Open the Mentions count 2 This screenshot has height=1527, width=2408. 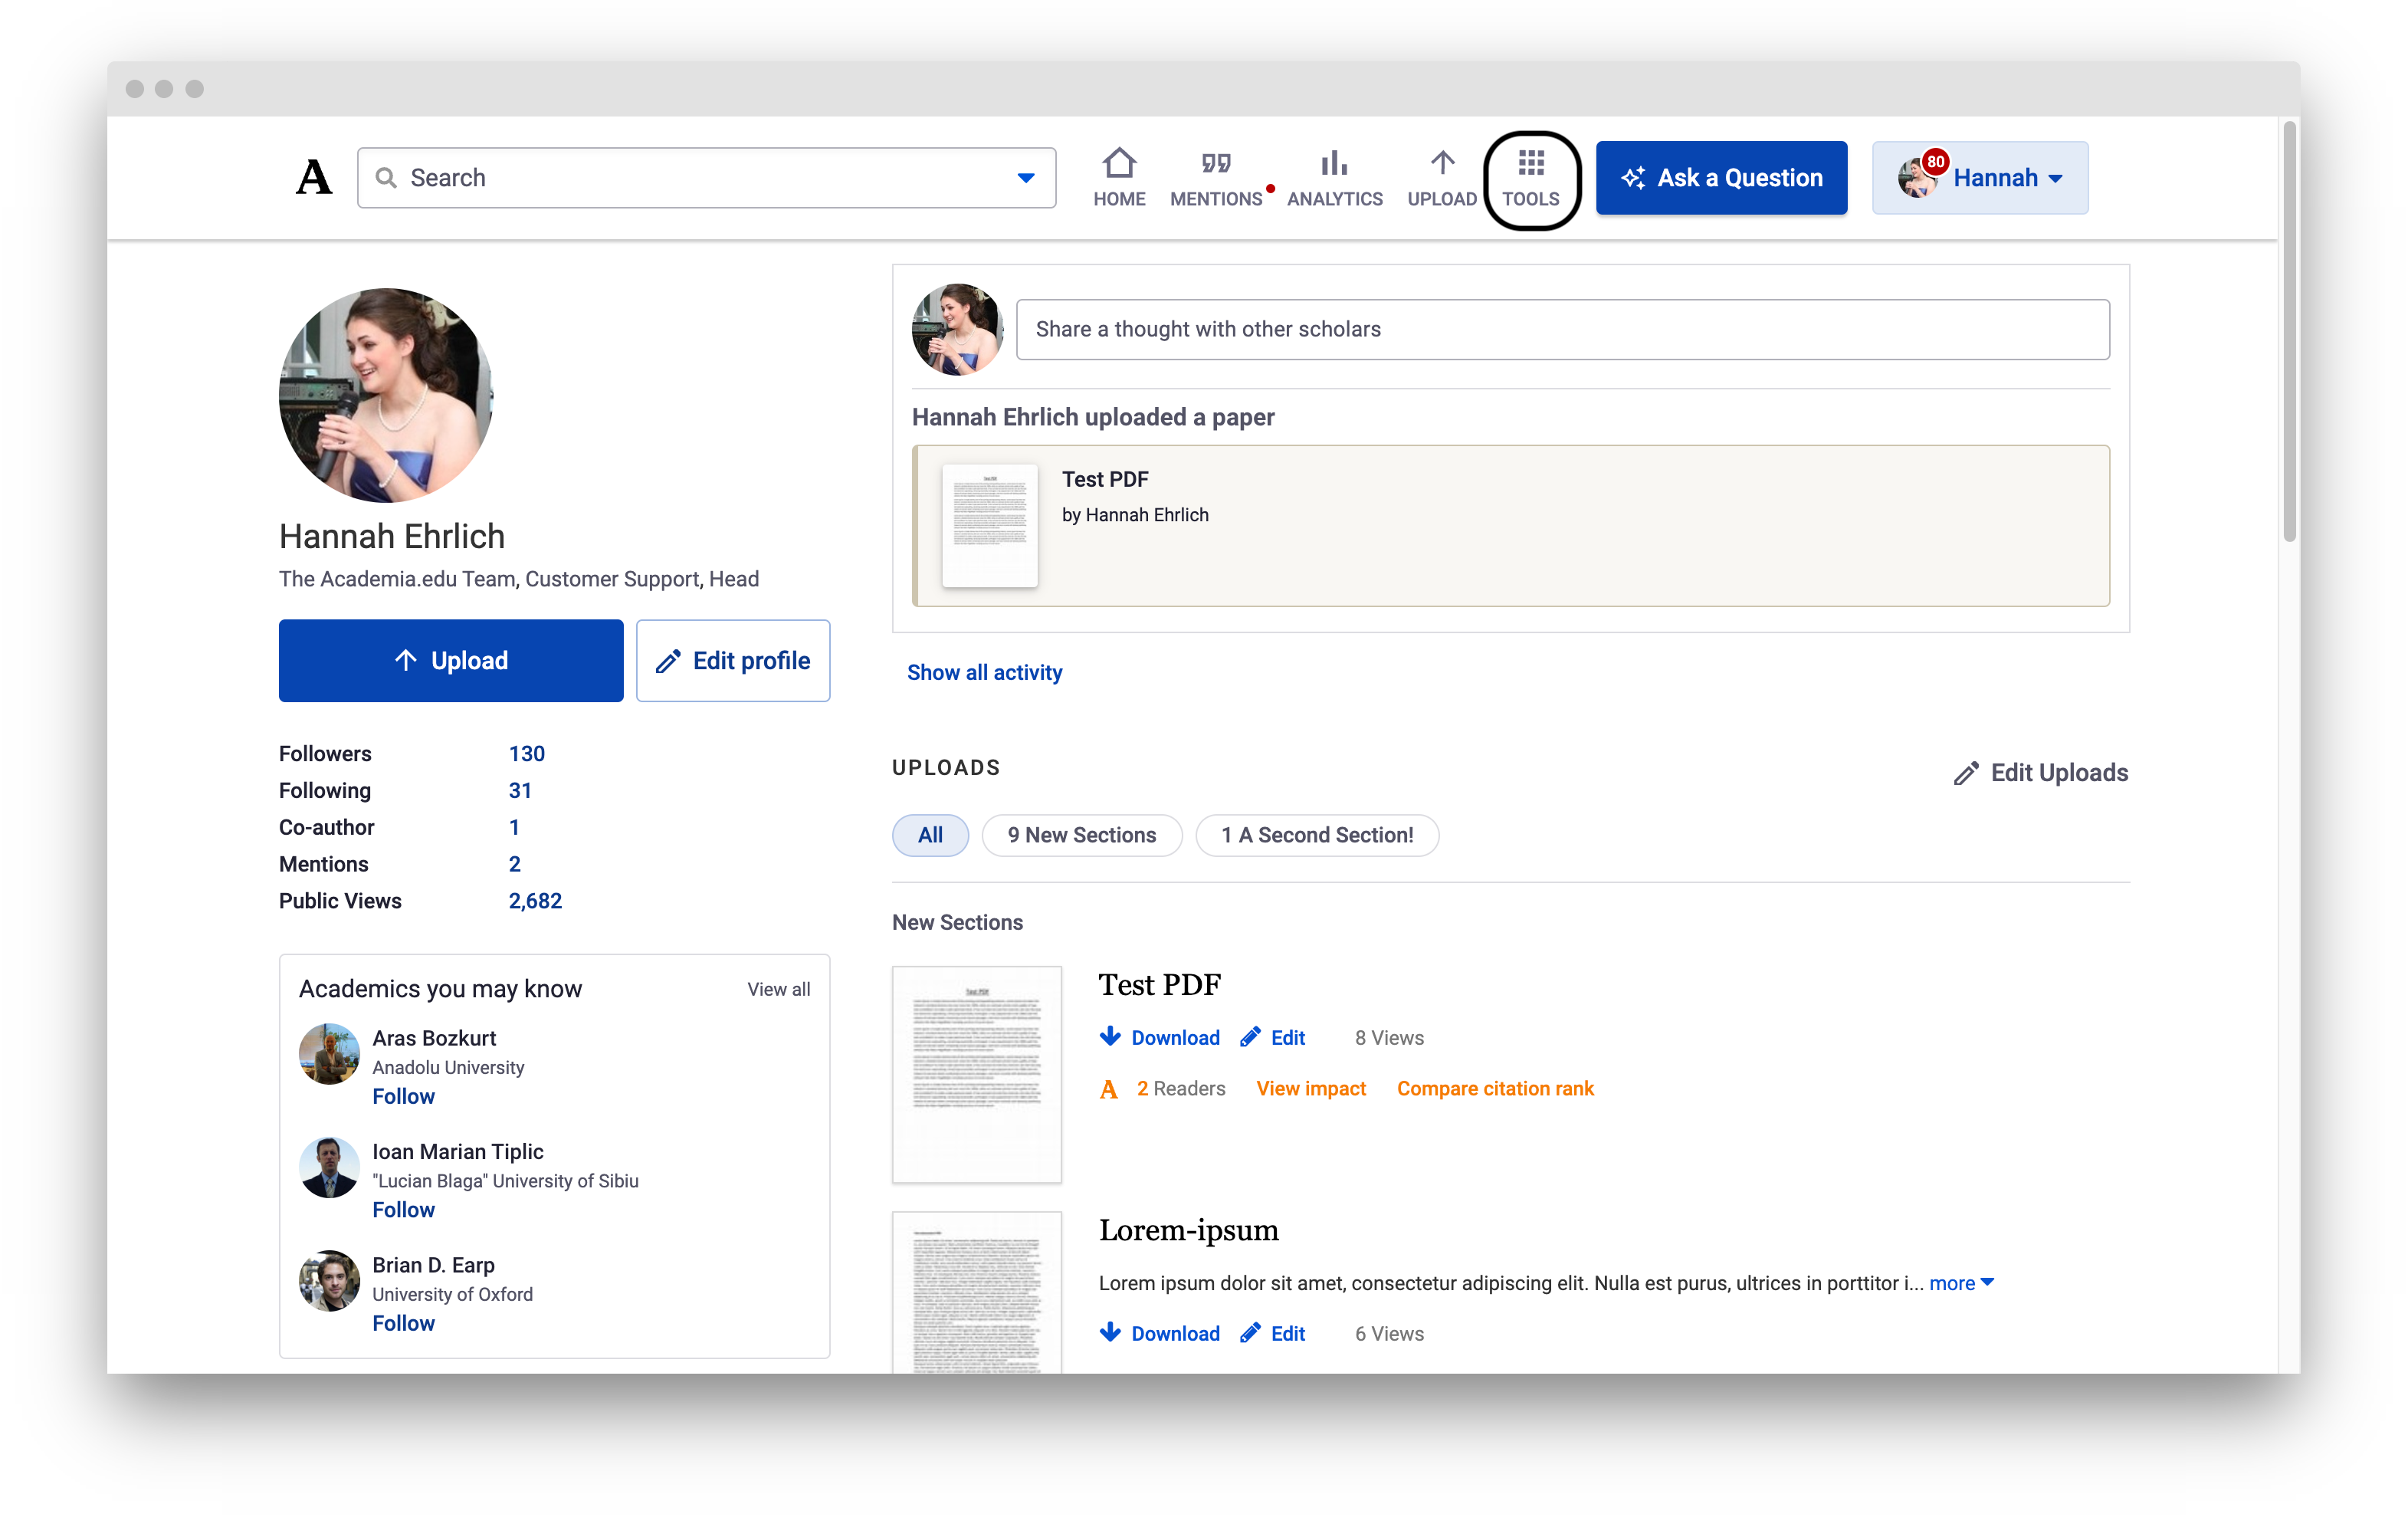[514, 864]
